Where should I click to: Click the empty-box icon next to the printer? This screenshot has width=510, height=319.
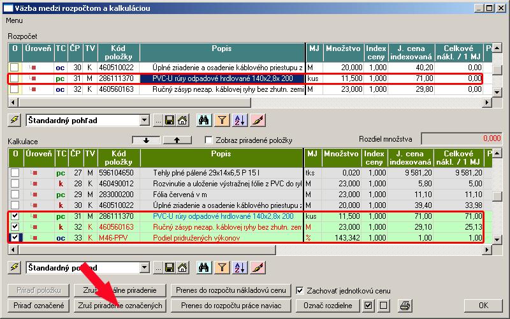(384, 306)
